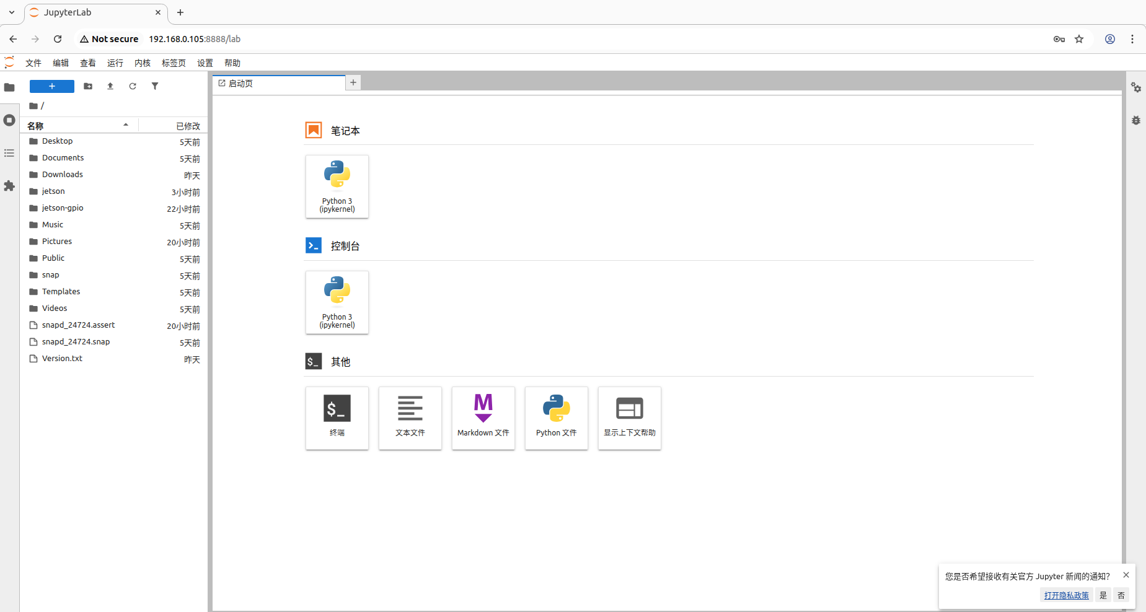Image resolution: width=1146 pixels, height=612 pixels.
Task: Click 否 to decline Jupyter news notifications
Action: pos(1121,595)
